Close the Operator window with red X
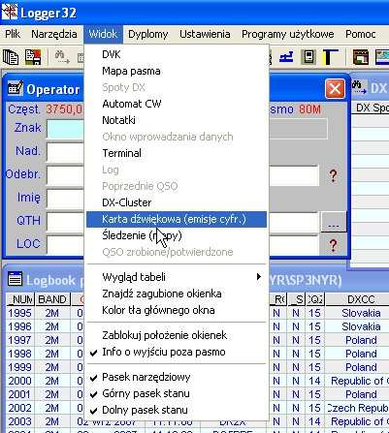The height and width of the screenshot is (433, 389). coord(335,88)
